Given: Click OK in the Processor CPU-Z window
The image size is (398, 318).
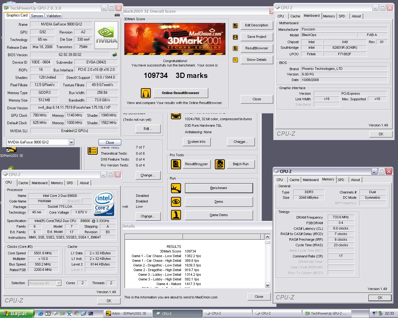Looking at the screenshot, I should click(109, 301).
